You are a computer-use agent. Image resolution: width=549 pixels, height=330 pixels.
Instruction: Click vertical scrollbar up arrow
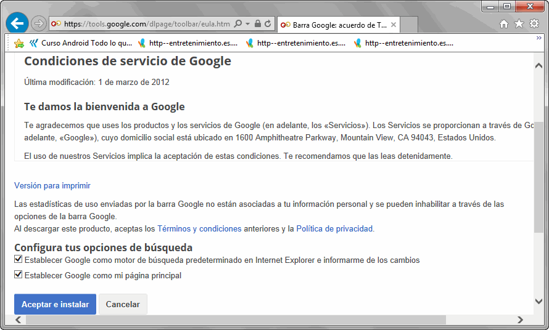[539, 66]
